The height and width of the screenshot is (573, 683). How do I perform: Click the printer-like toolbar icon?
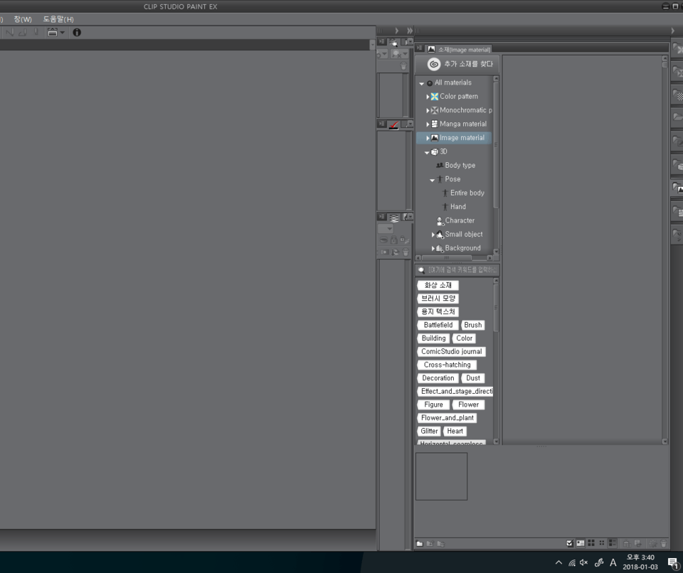(52, 32)
